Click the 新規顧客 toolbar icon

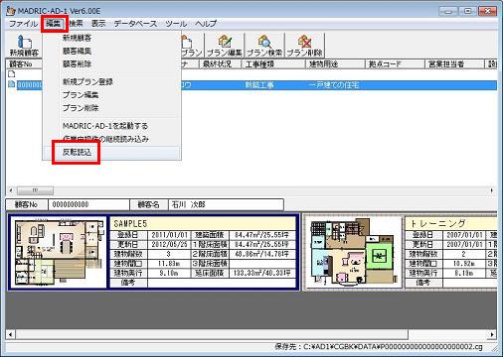point(24,46)
